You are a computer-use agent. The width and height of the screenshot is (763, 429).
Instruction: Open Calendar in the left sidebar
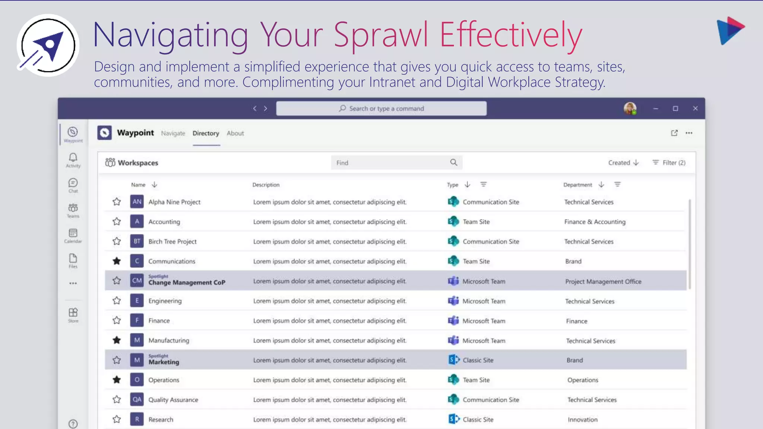coord(73,236)
